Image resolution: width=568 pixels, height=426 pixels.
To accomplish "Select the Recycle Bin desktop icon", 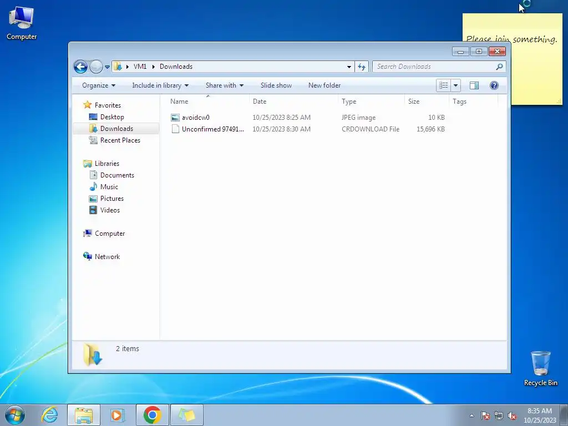I will (x=540, y=368).
